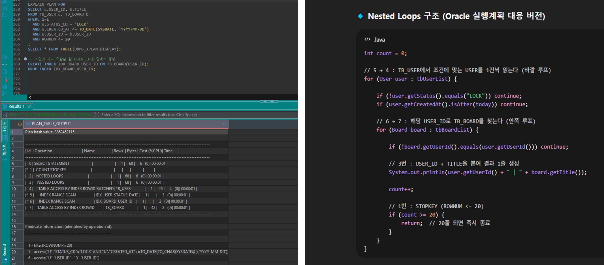Select the SELECT STATEMENT plan row
This screenshot has height=265, width=604.
126,164
